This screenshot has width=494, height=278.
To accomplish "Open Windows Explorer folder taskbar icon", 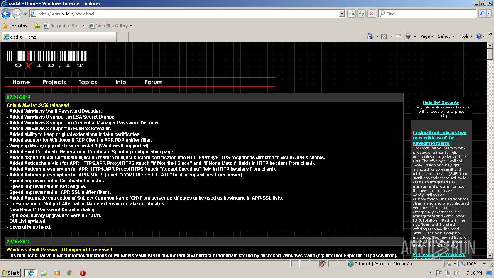I will pyautogui.click(x=44, y=273).
